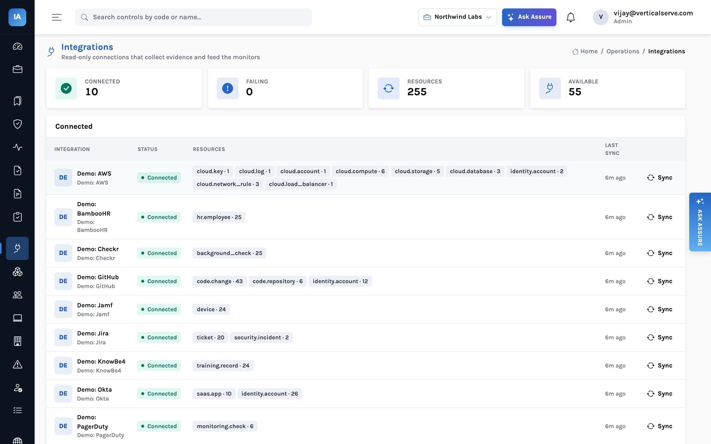Sync the Demo: Okta integration
The width and height of the screenshot is (711, 444).
[x=660, y=394]
